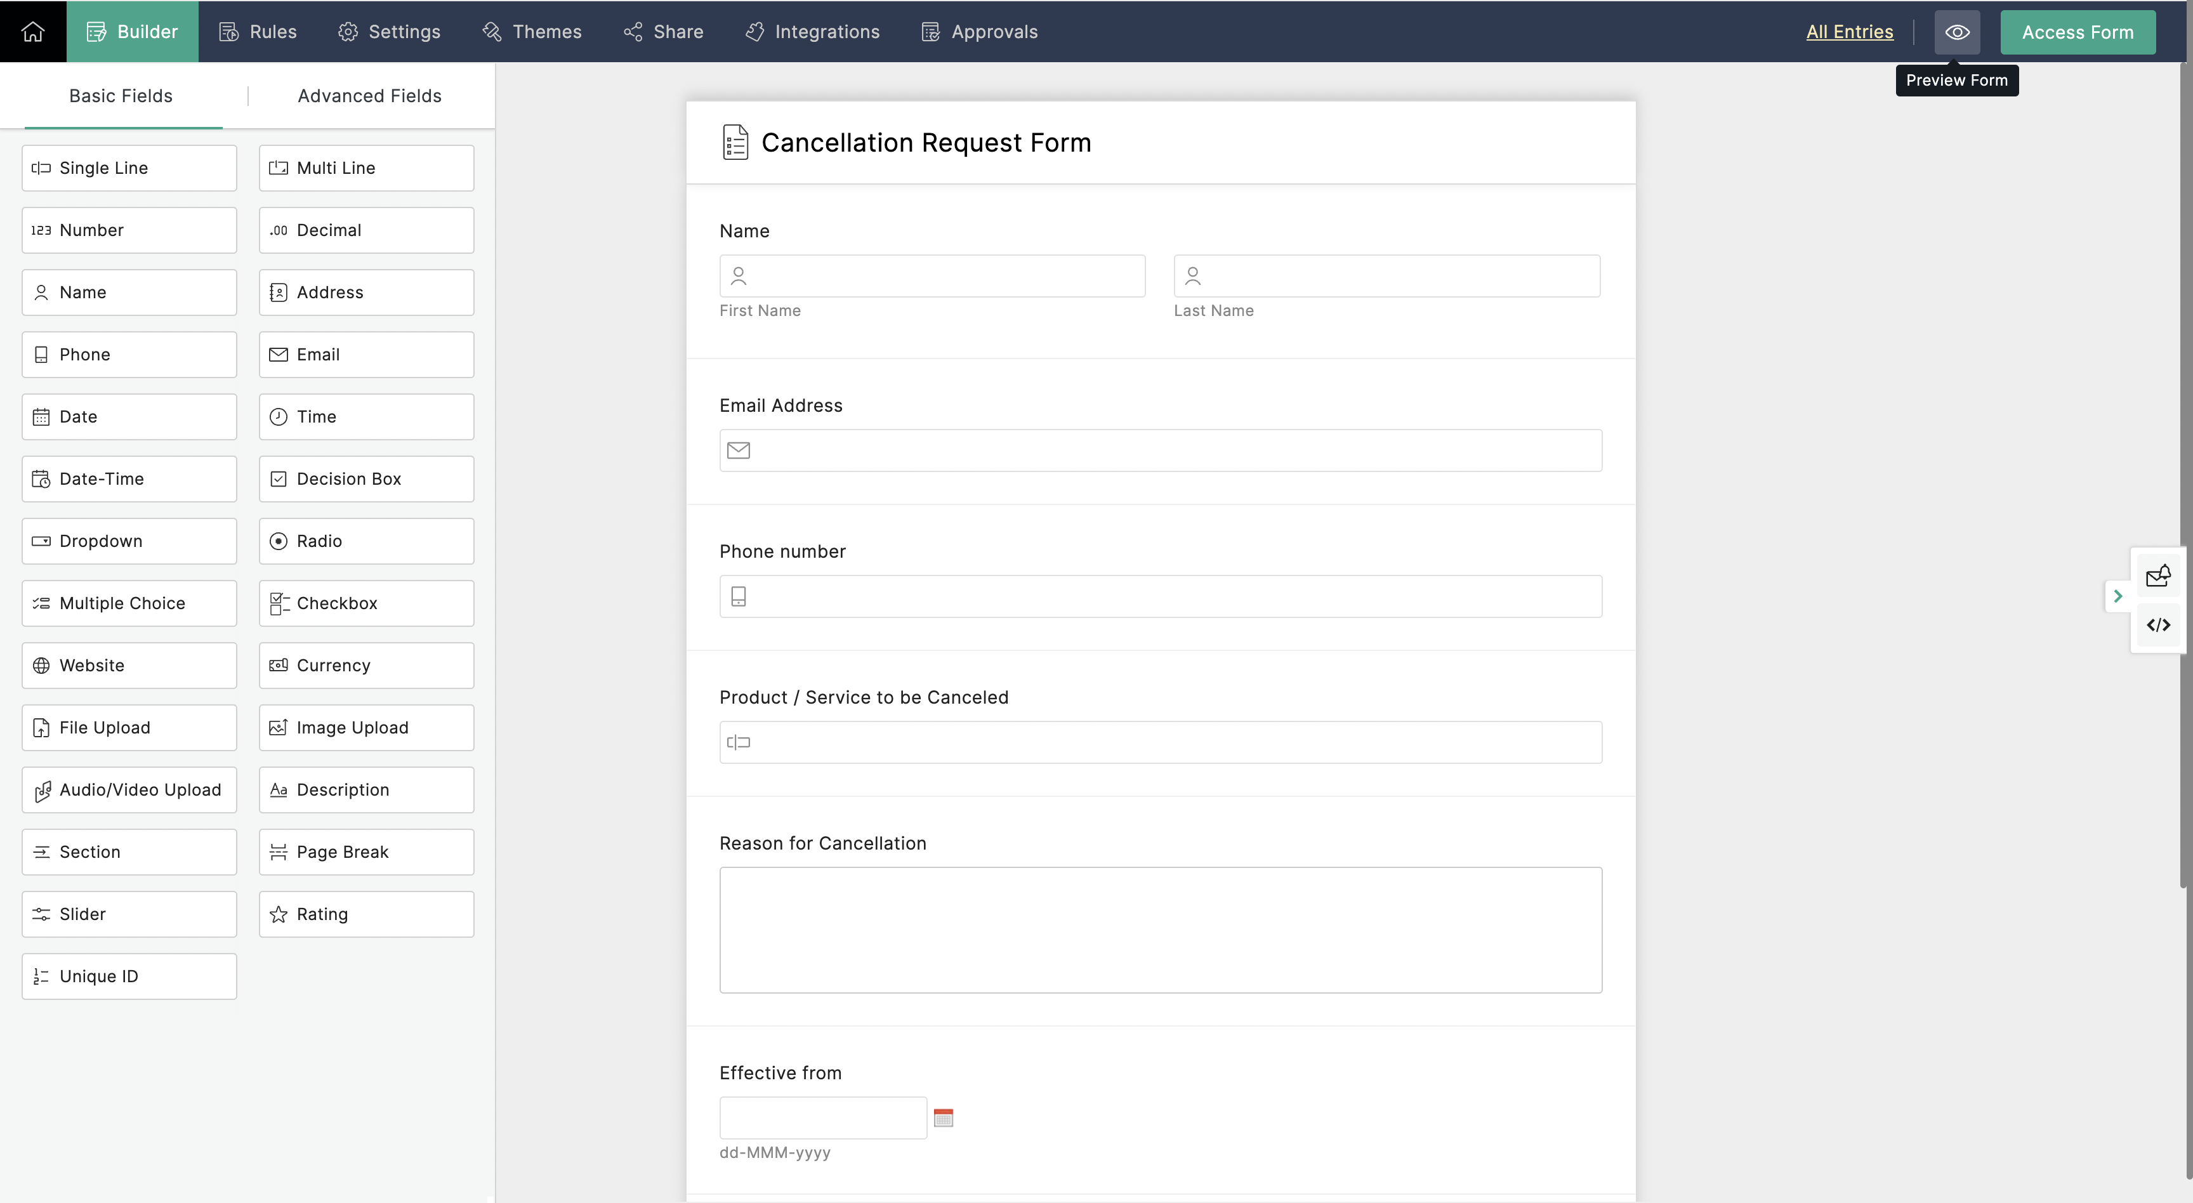Add a Slider field from Basic Fields
The image size is (2193, 1203).
pyautogui.click(x=129, y=914)
